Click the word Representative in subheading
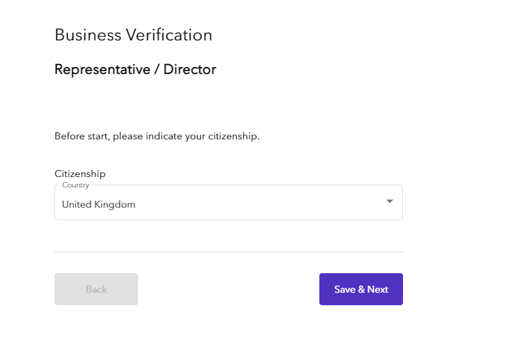 pyautogui.click(x=102, y=70)
